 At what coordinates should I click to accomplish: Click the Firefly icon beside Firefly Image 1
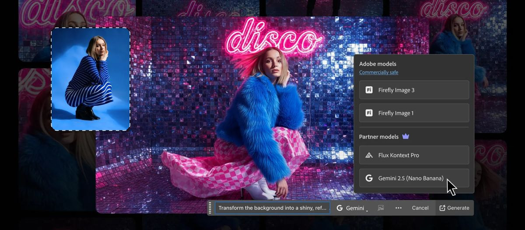[369, 113]
